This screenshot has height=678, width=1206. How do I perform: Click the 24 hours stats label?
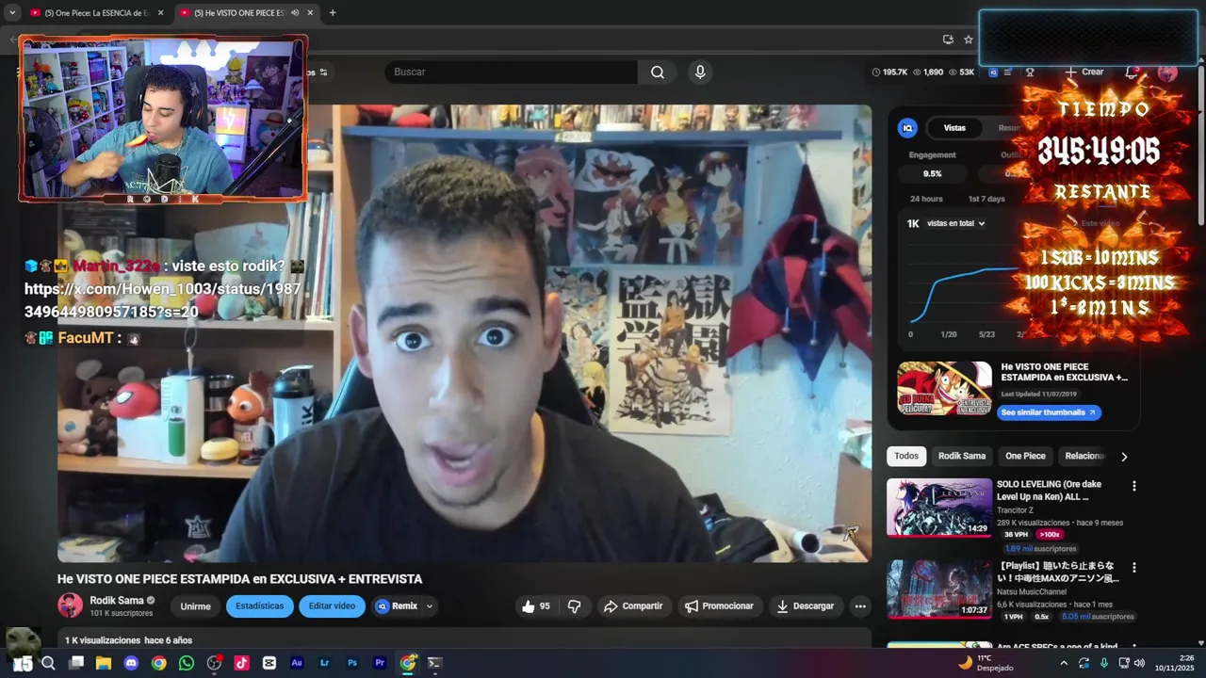pos(926,199)
